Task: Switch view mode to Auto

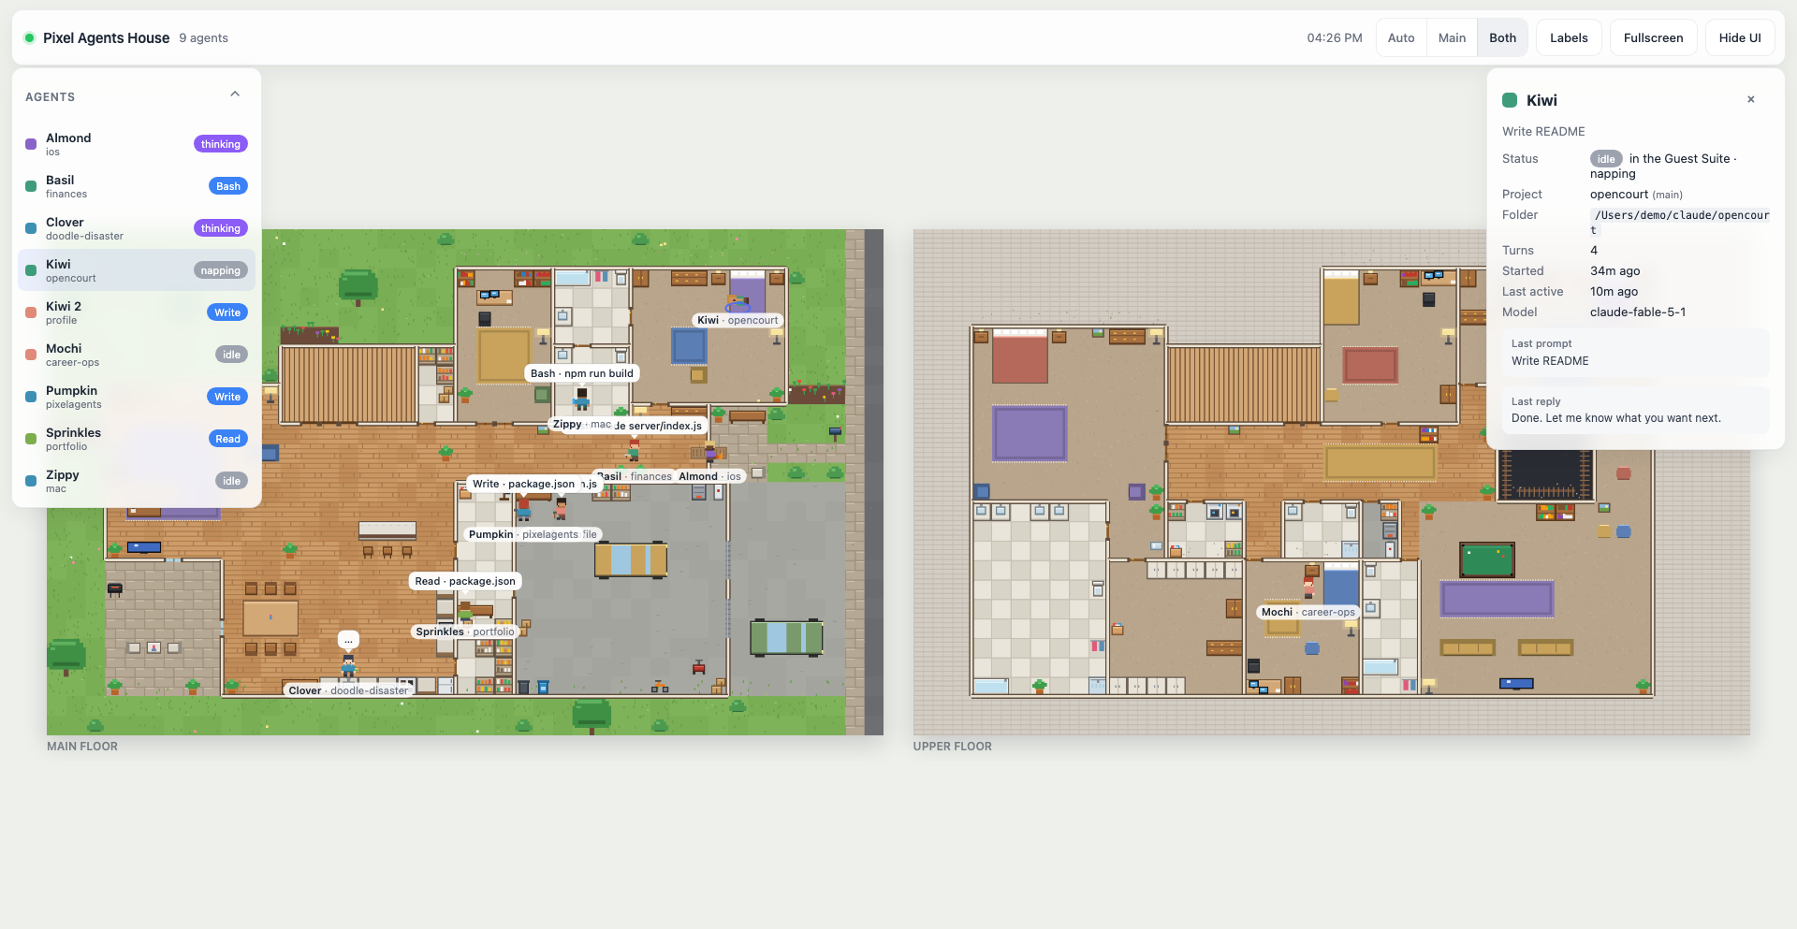Action: click(1401, 37)
